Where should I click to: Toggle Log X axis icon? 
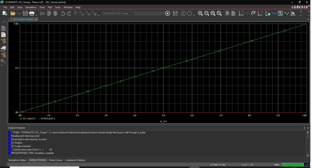[x=260, y=13]
